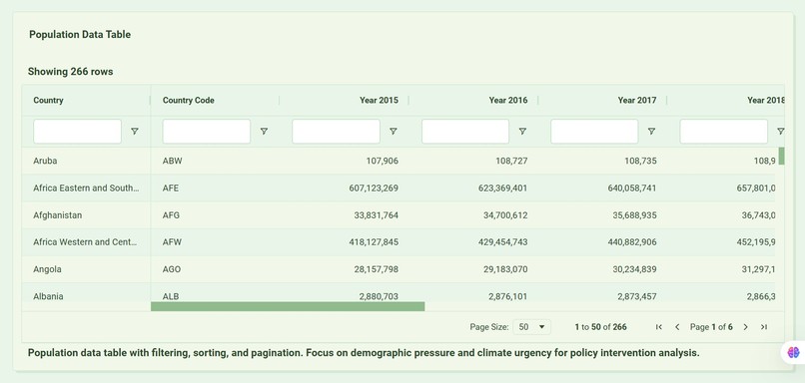This screenshot has height=383, width=805.
Task: Focus the Year 2018 filter text box
Action: (724, 132)
